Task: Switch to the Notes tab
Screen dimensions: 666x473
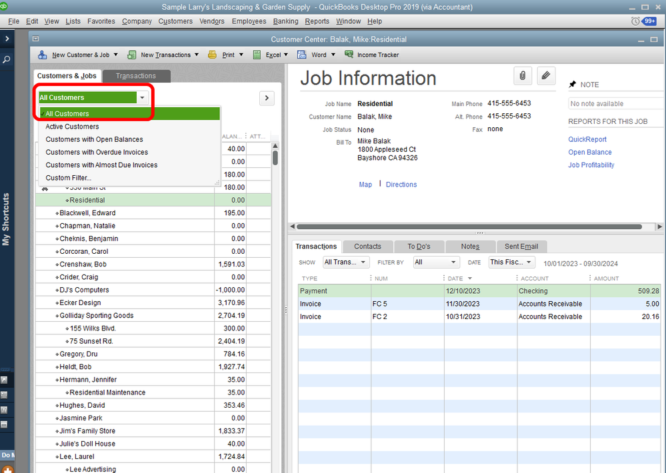Action: [470, 246]
